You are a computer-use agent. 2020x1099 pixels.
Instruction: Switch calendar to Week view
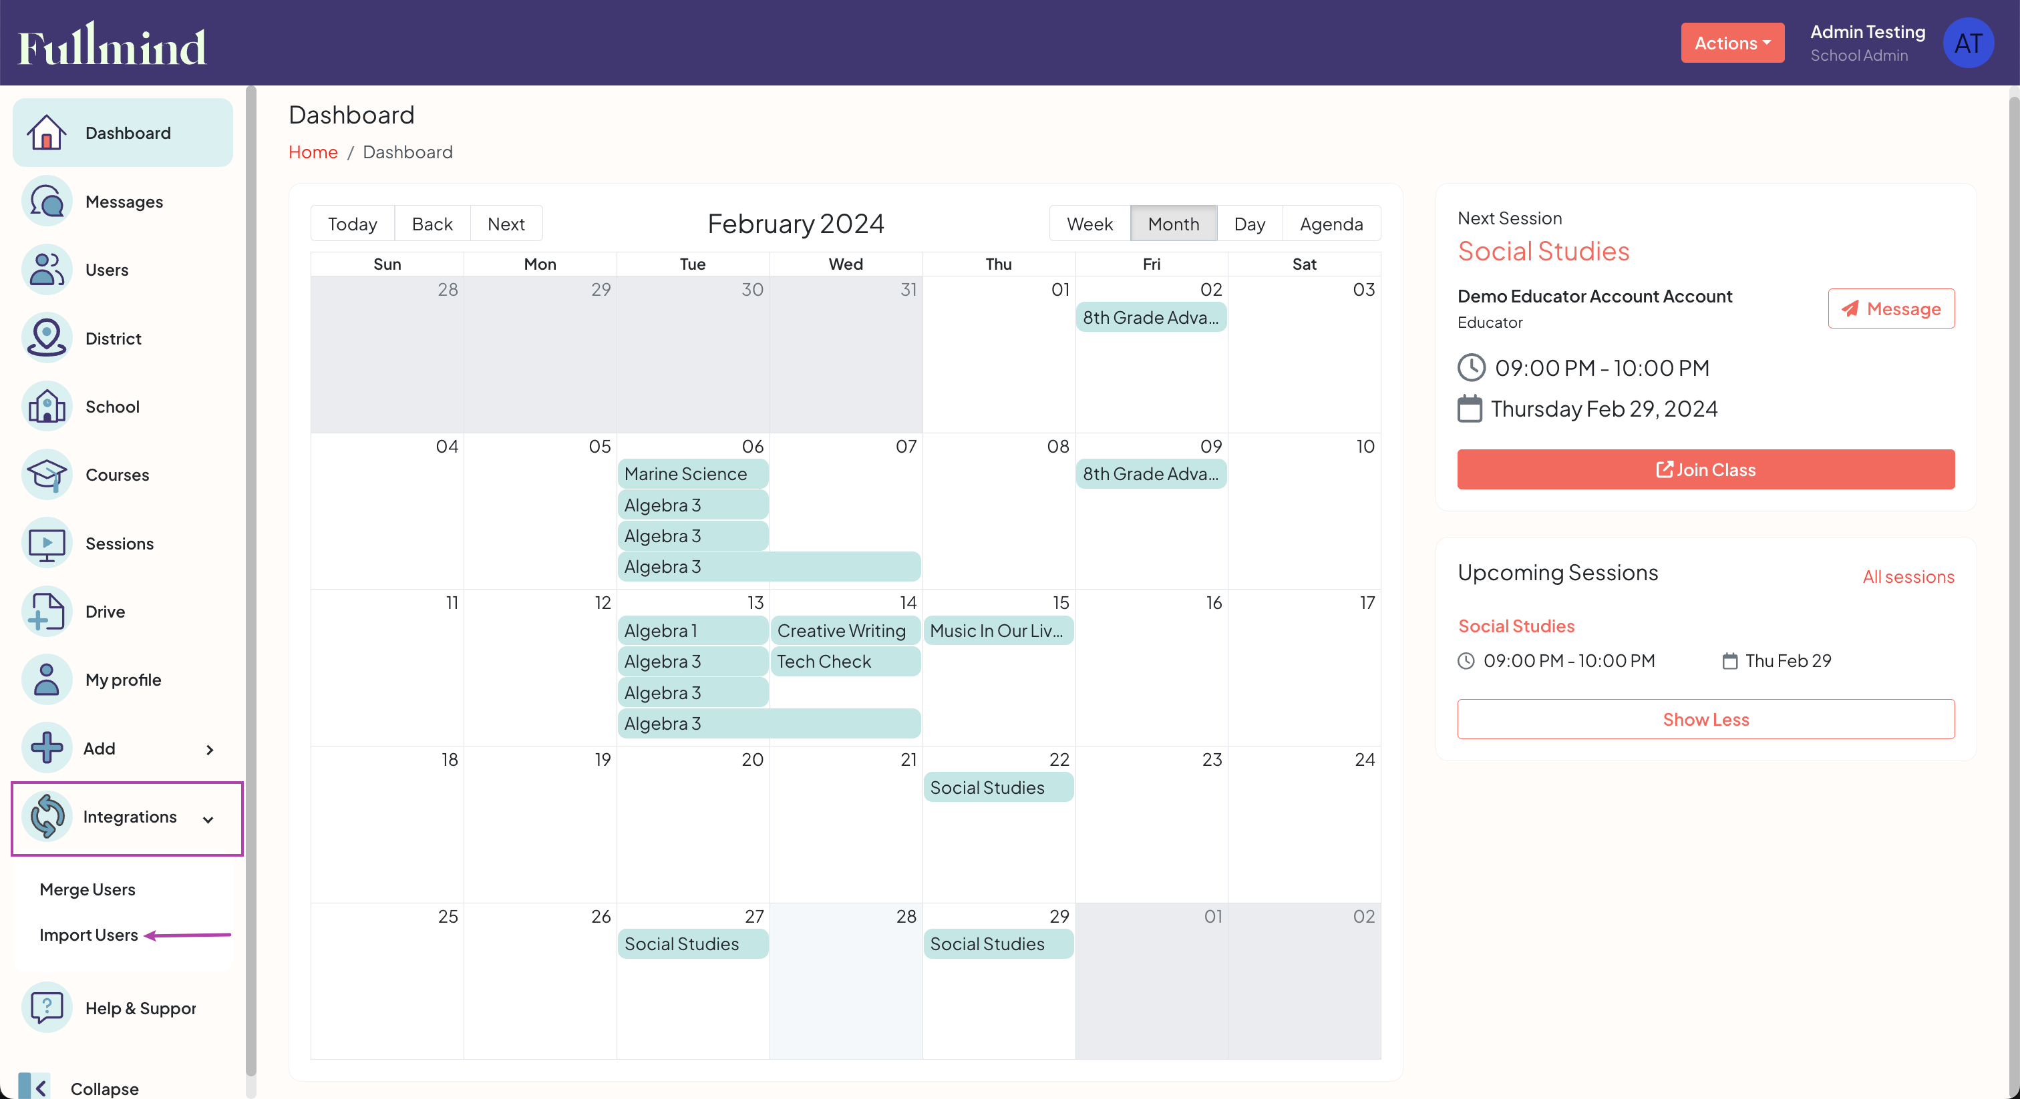pyautogui.click(x=1089, y=224)
